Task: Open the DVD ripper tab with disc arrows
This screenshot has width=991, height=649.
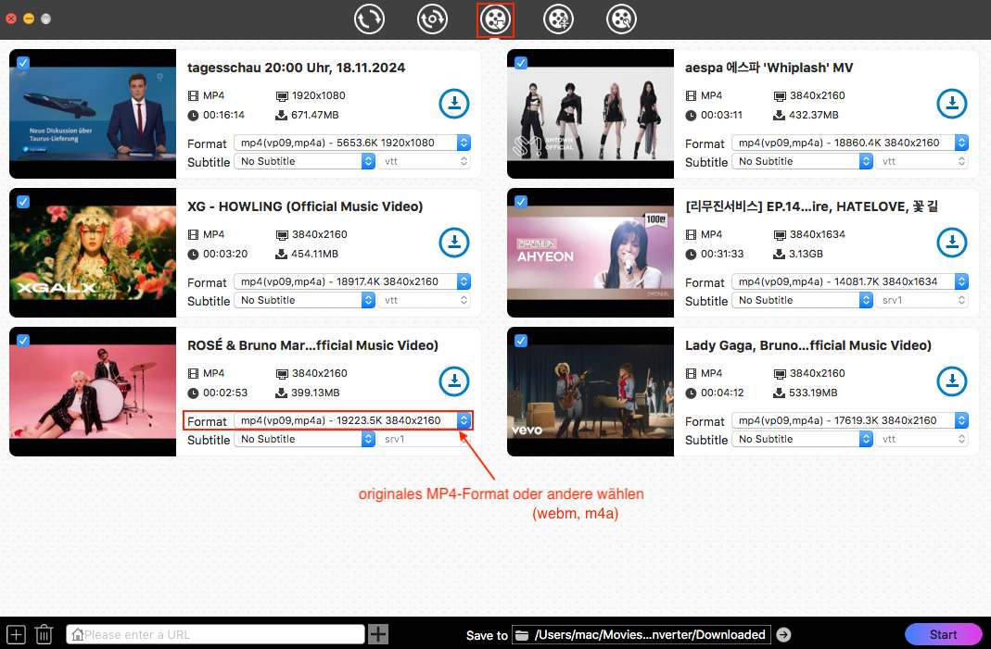Action: coord(432,19)
